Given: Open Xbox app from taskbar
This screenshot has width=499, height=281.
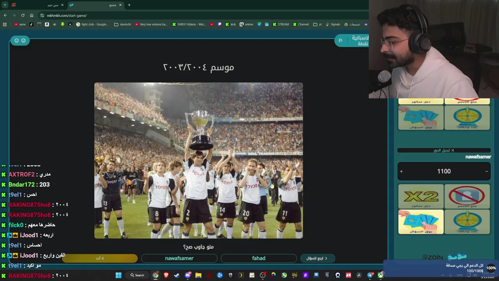Looking at the screenshot, I should pyautogui.click(x=380, y=275).
